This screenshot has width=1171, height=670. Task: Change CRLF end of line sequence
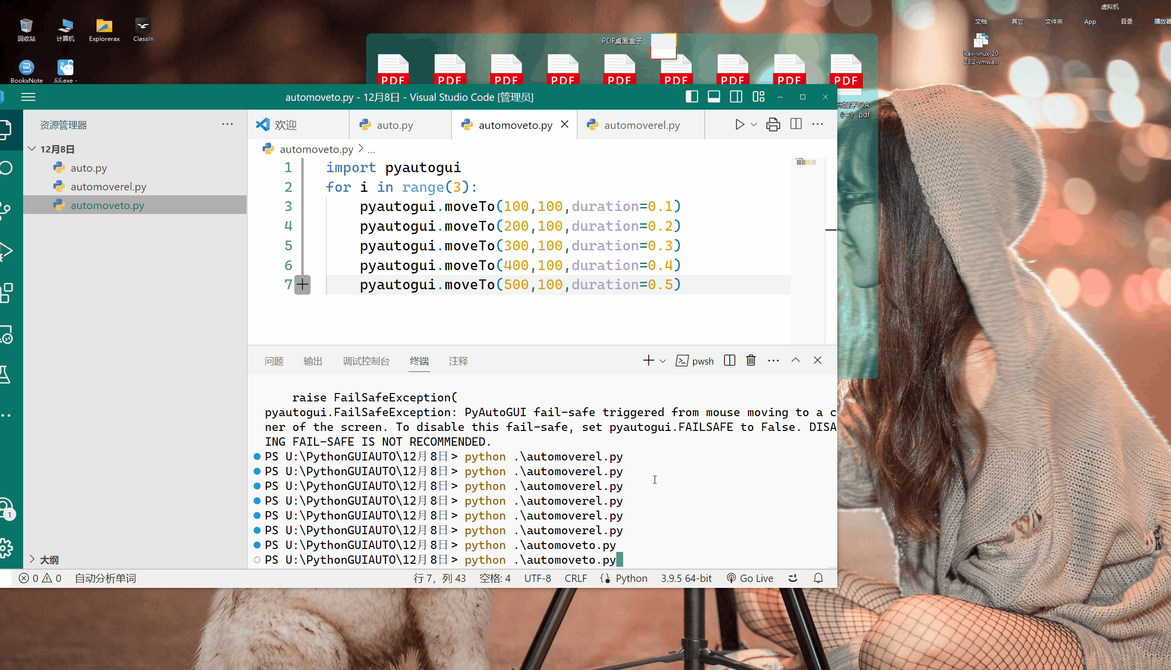(575, 578)
